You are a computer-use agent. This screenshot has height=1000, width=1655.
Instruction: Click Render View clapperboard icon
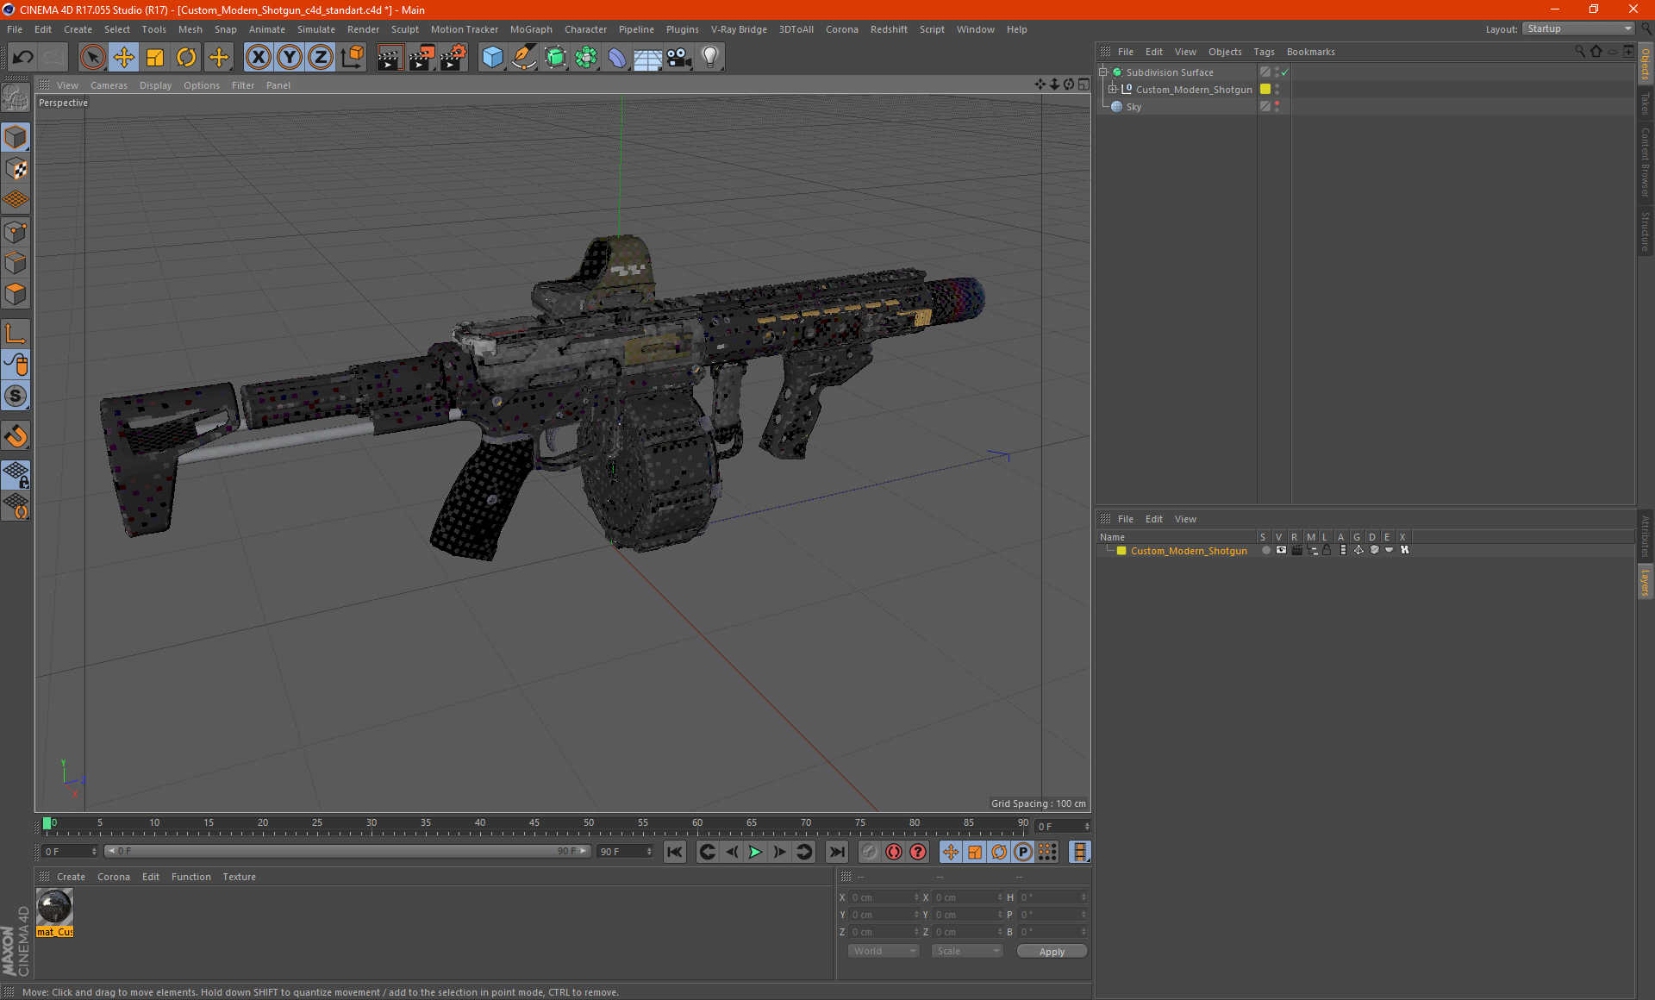390,58
